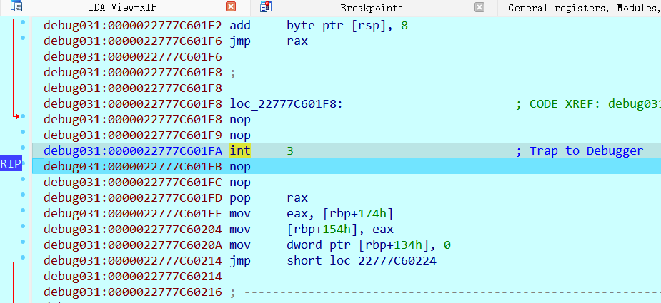Toggle breakpoint dot at 0000022777C601F2
This screenshot has width=661, height=303.
click(23, 22)
